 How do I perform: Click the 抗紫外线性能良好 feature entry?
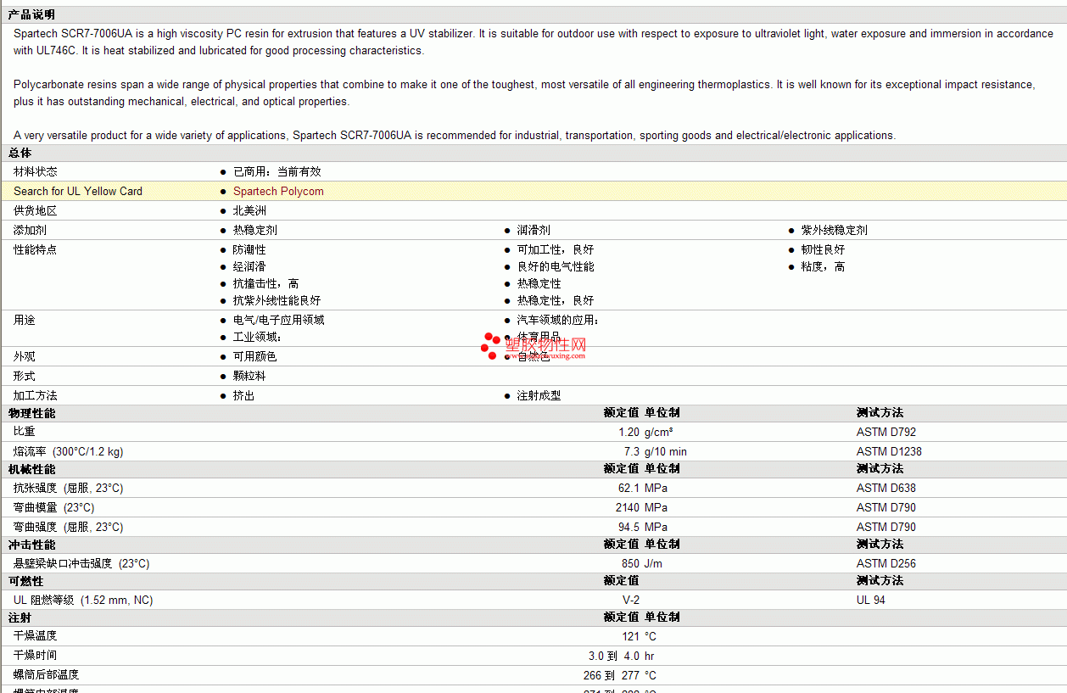(x=277, y=300)
